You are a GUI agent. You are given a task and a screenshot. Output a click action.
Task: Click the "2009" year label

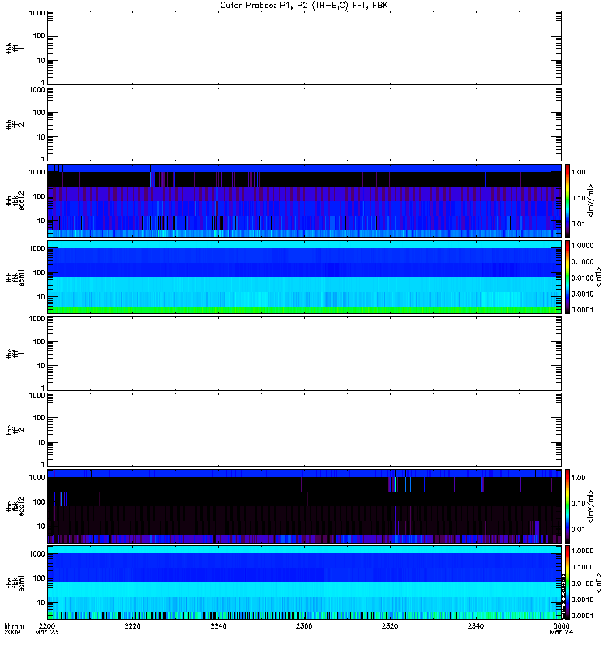(11, 632)
